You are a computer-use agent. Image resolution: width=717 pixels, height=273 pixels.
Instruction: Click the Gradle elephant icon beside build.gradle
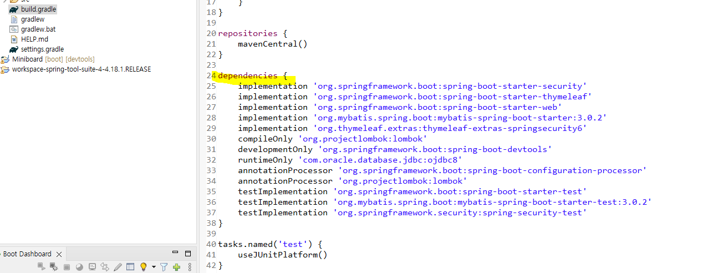click(x=14, y=9)
